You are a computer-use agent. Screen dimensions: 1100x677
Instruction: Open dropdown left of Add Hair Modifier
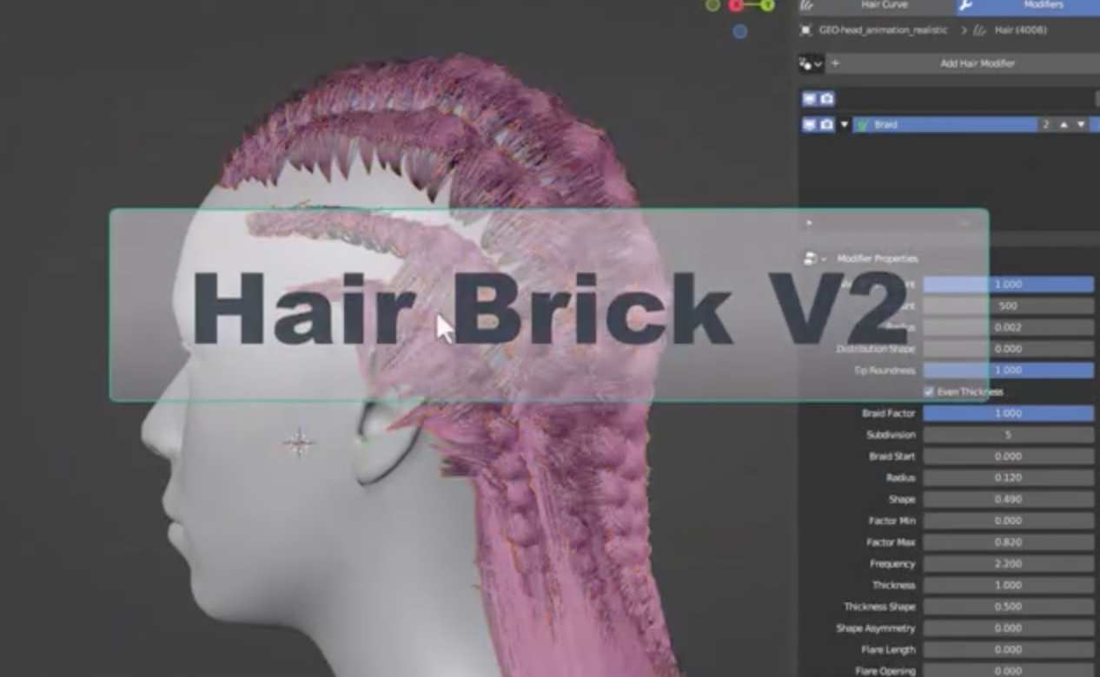811,63
